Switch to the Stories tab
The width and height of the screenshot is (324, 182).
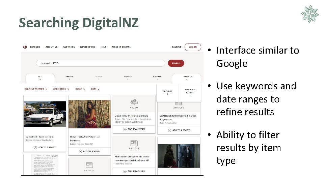(x=157, y=78)
